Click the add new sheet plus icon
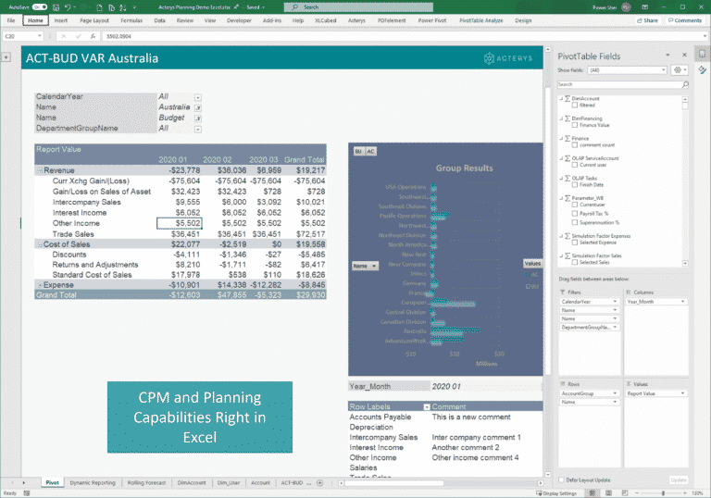711x498 pixels. tap(318, 482)
